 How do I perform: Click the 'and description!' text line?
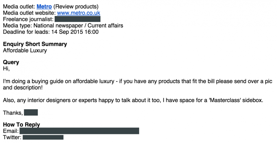tap(23, 87)
